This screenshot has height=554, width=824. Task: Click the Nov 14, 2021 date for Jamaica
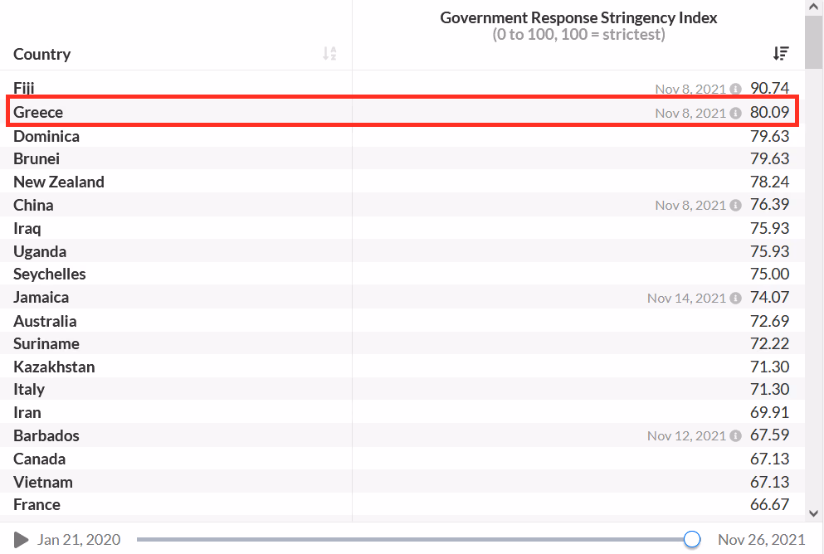coord(686,299)
